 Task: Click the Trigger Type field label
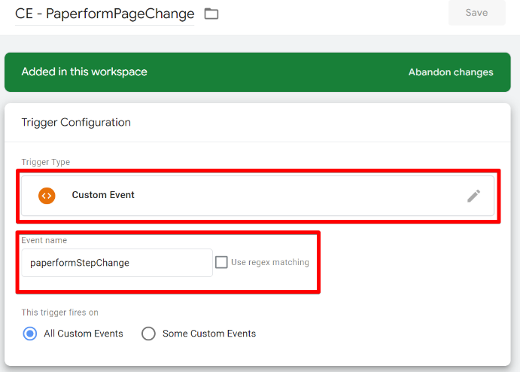(x=45, y=163)
